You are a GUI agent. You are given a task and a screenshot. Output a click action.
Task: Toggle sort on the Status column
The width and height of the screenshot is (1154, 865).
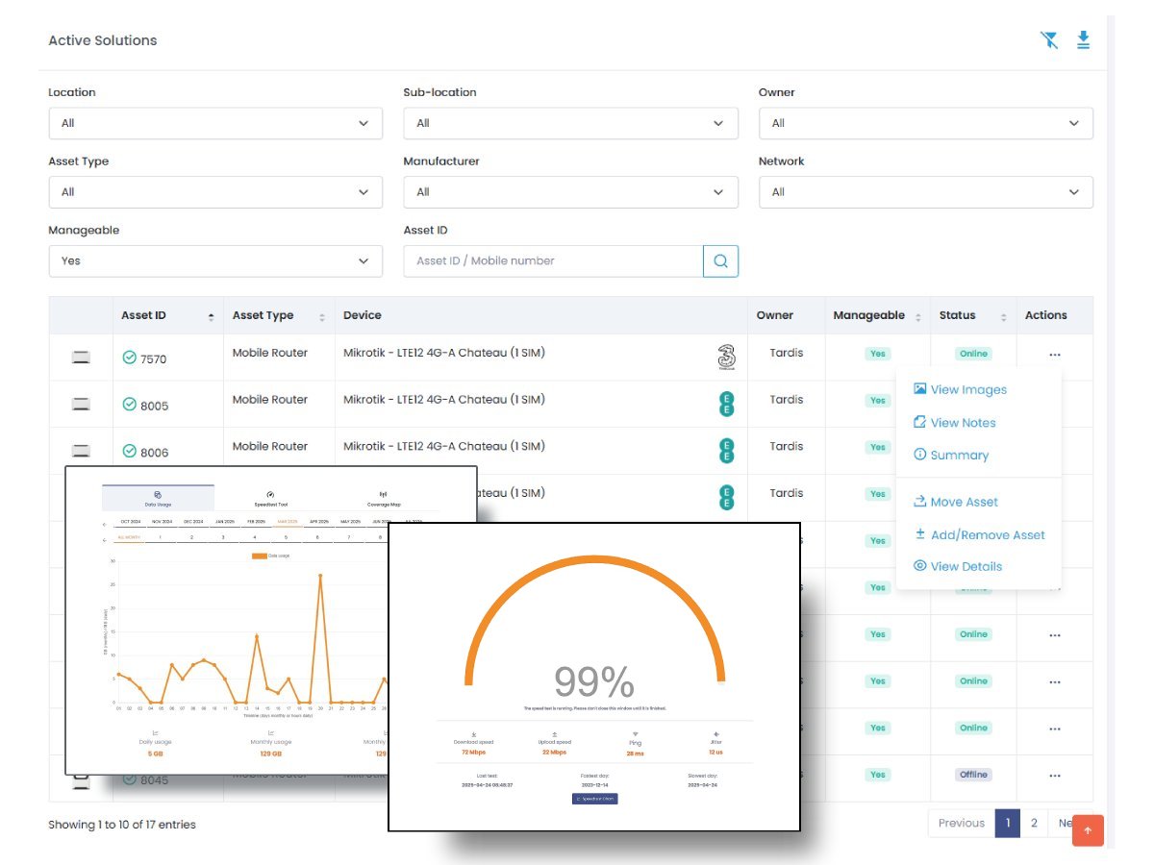coord(1003,316)
